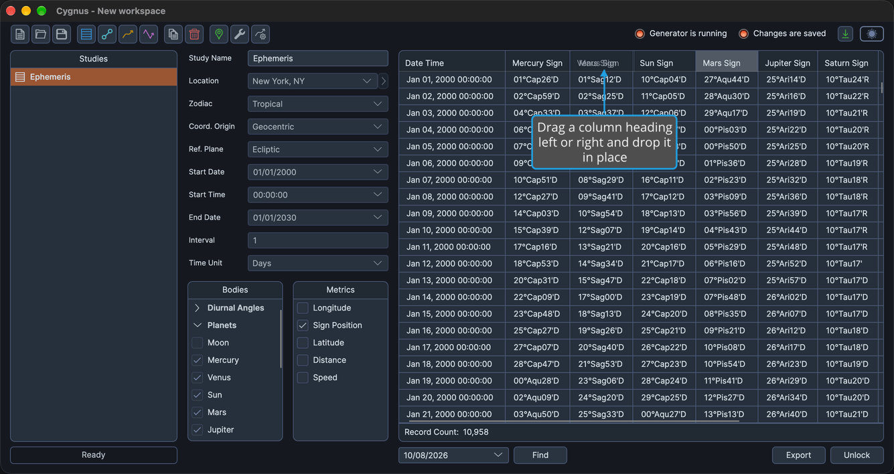The image size is (894, 474).
Task: Enable the Moon body checkbox
Action: [x=198, y=343]
